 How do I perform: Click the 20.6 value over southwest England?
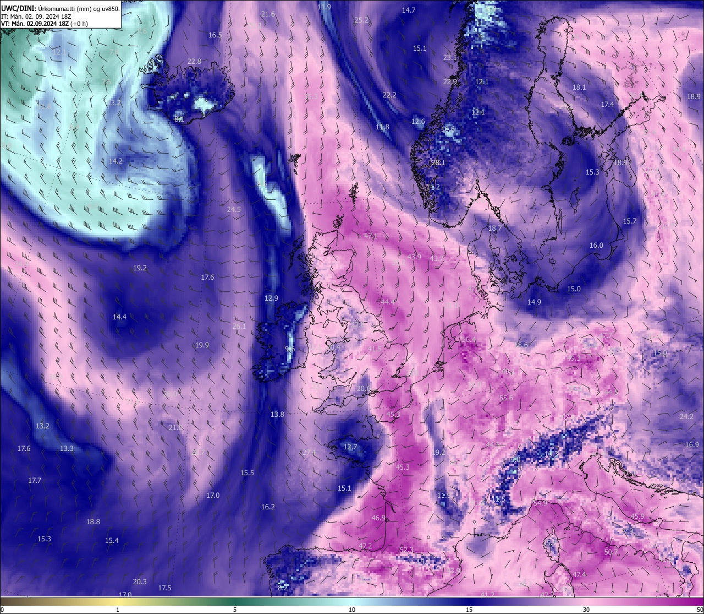pyautogui.click(x=363, y=388)
